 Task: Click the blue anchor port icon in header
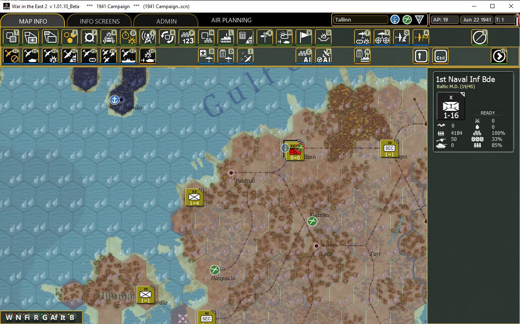pyautogui.click(x=394, y=19)
